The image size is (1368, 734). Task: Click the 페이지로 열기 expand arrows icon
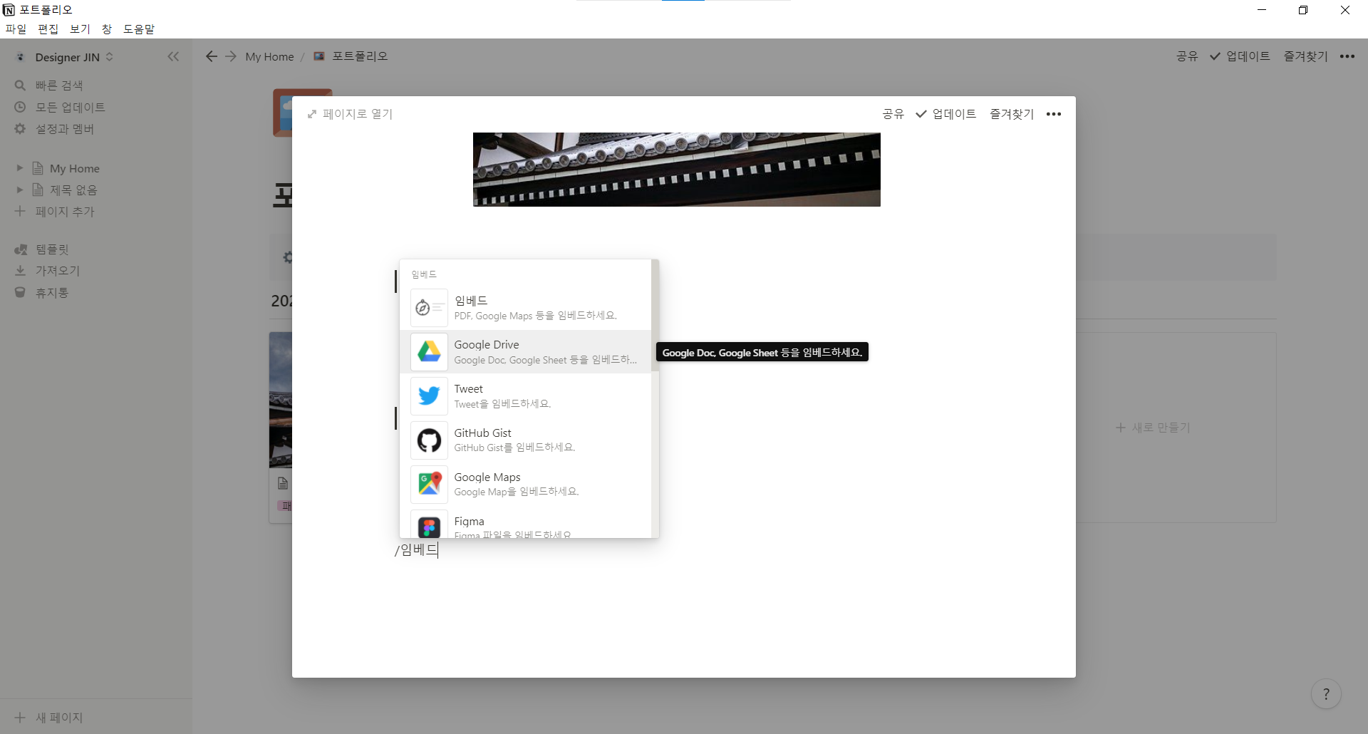(x=311, y=114)
